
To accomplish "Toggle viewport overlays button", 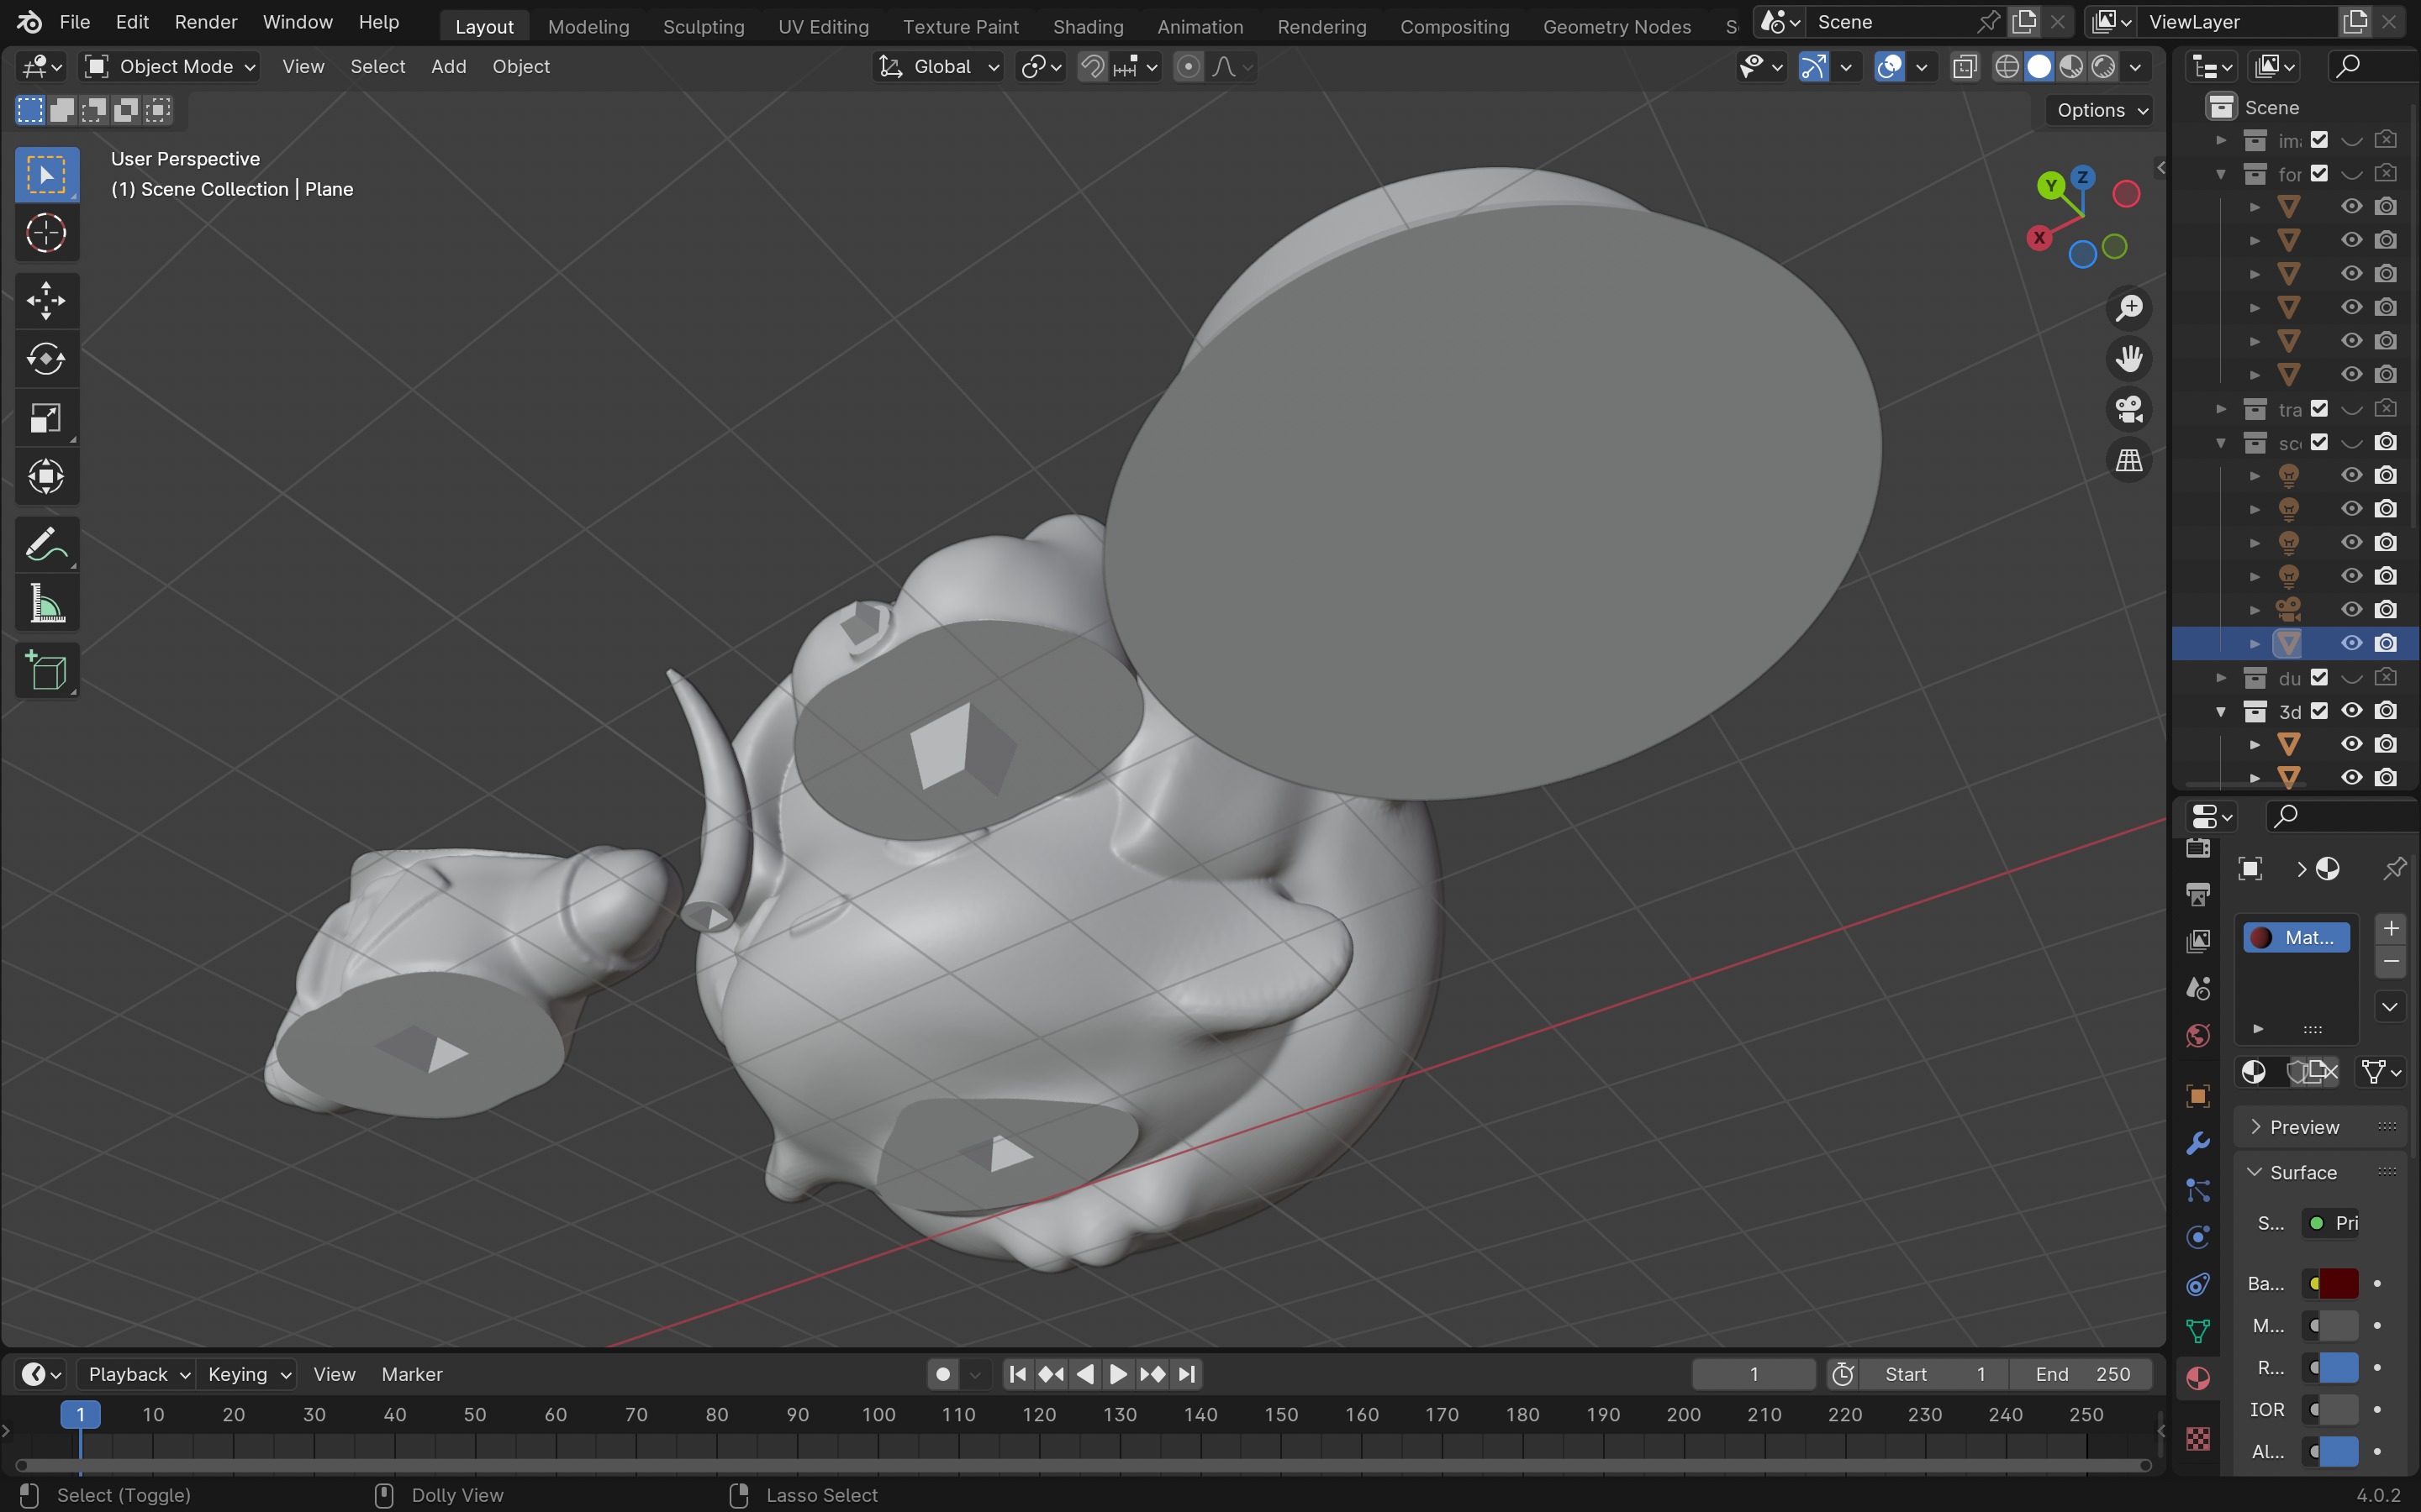I will pyautogui.click(x=1889, y=67).
